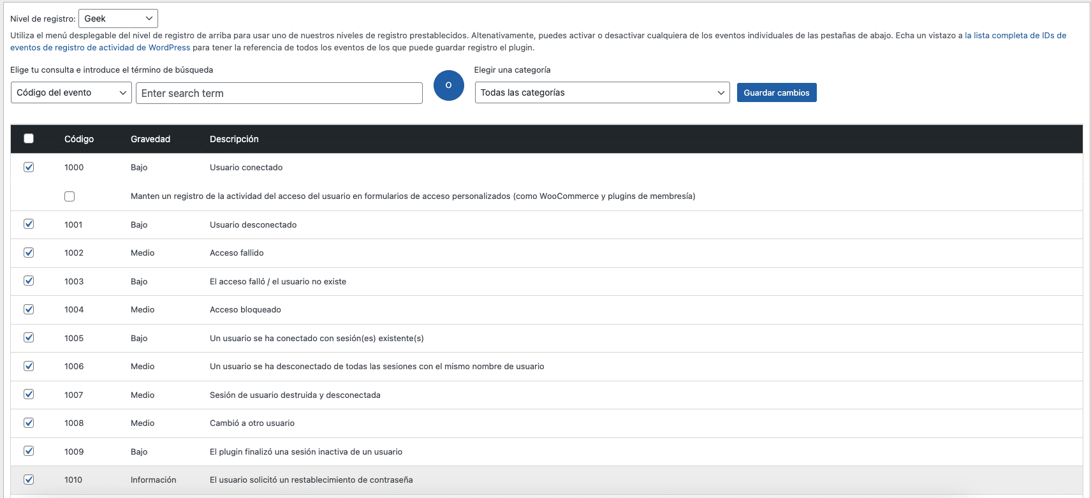1091x498 pixels.
Task: Uncheck event 1000 Usuario conectado
Action: [x=29, y=167]
